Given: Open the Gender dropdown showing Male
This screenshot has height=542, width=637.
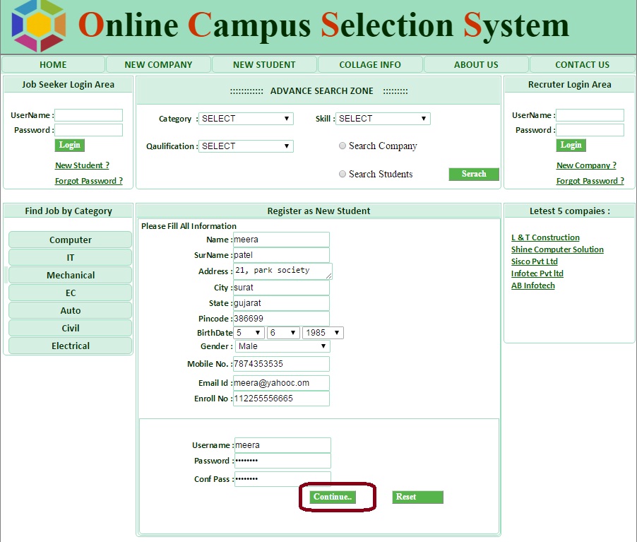Looking at the screenshot, I should (282, 346).
